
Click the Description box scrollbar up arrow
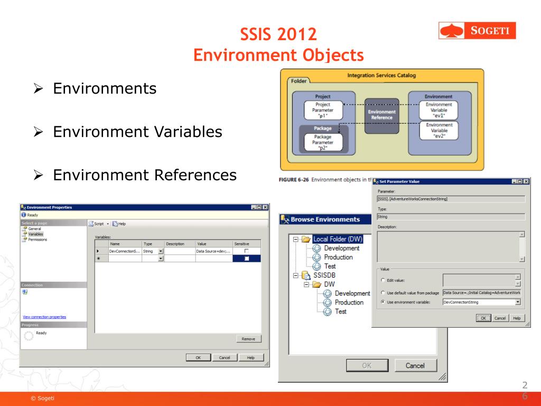[x=522, y=234]
